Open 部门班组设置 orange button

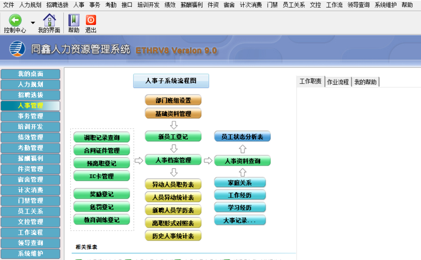(x=173, y=100)
